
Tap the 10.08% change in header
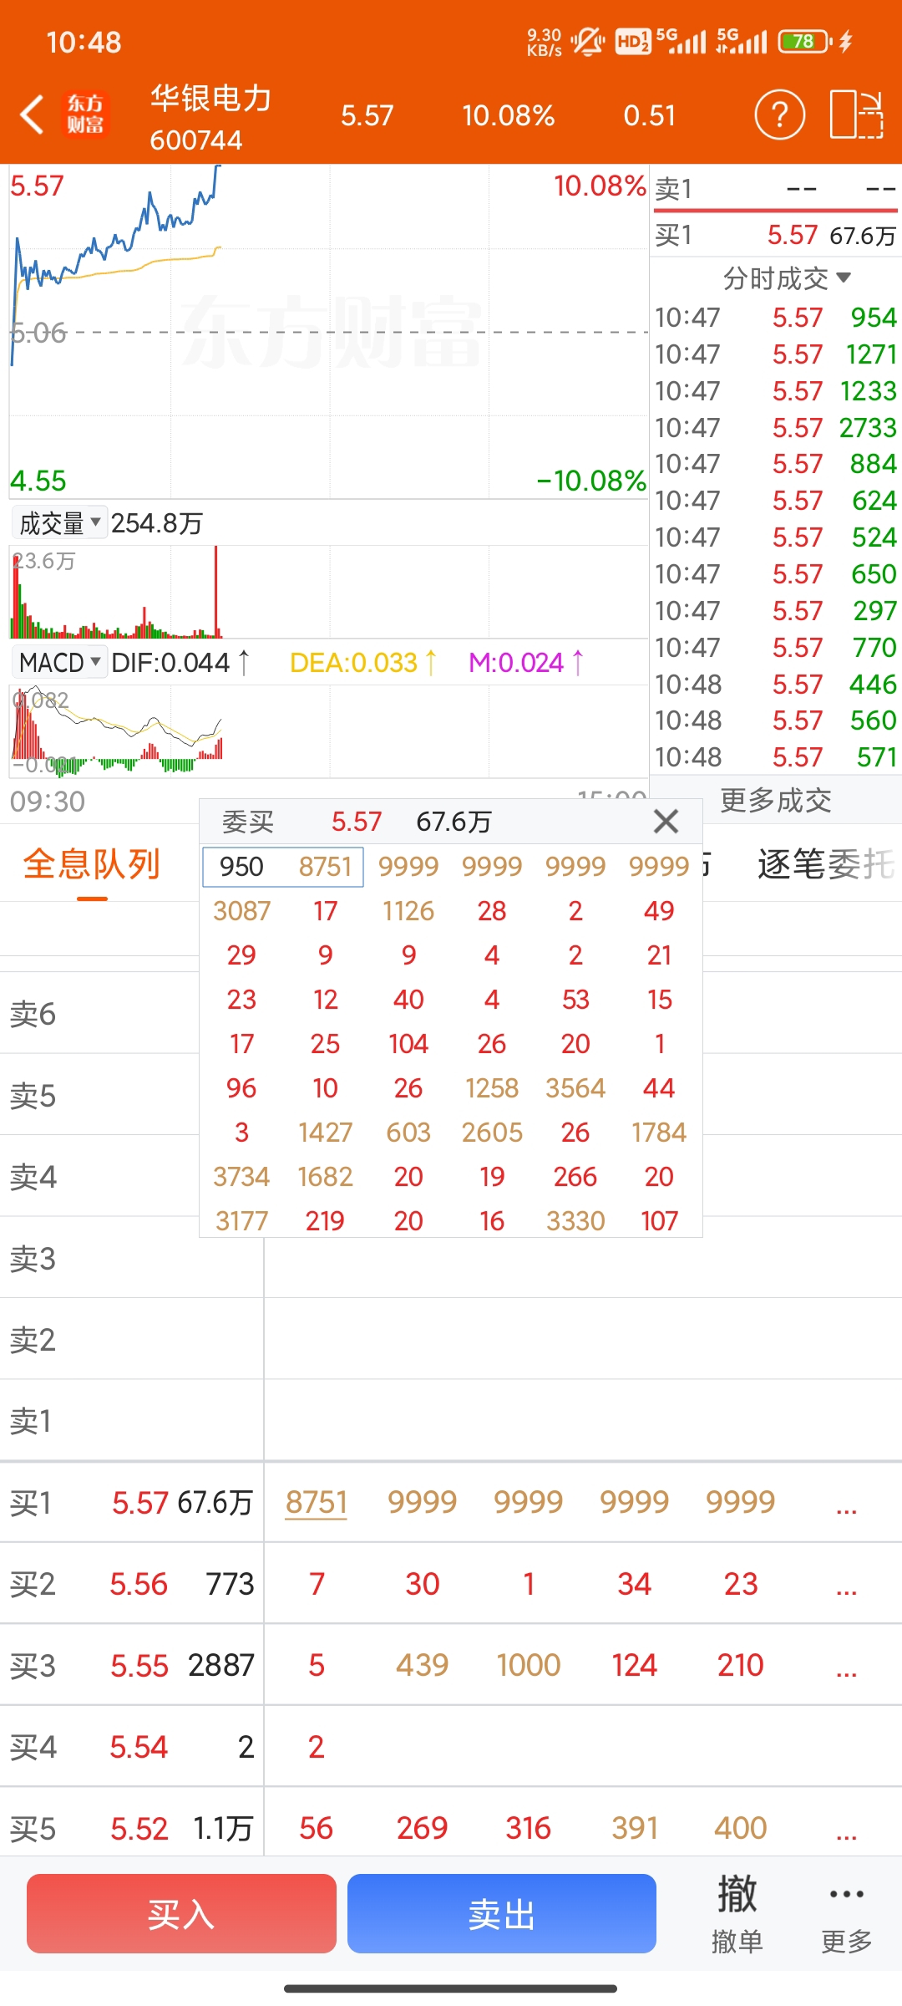(508, 115)
